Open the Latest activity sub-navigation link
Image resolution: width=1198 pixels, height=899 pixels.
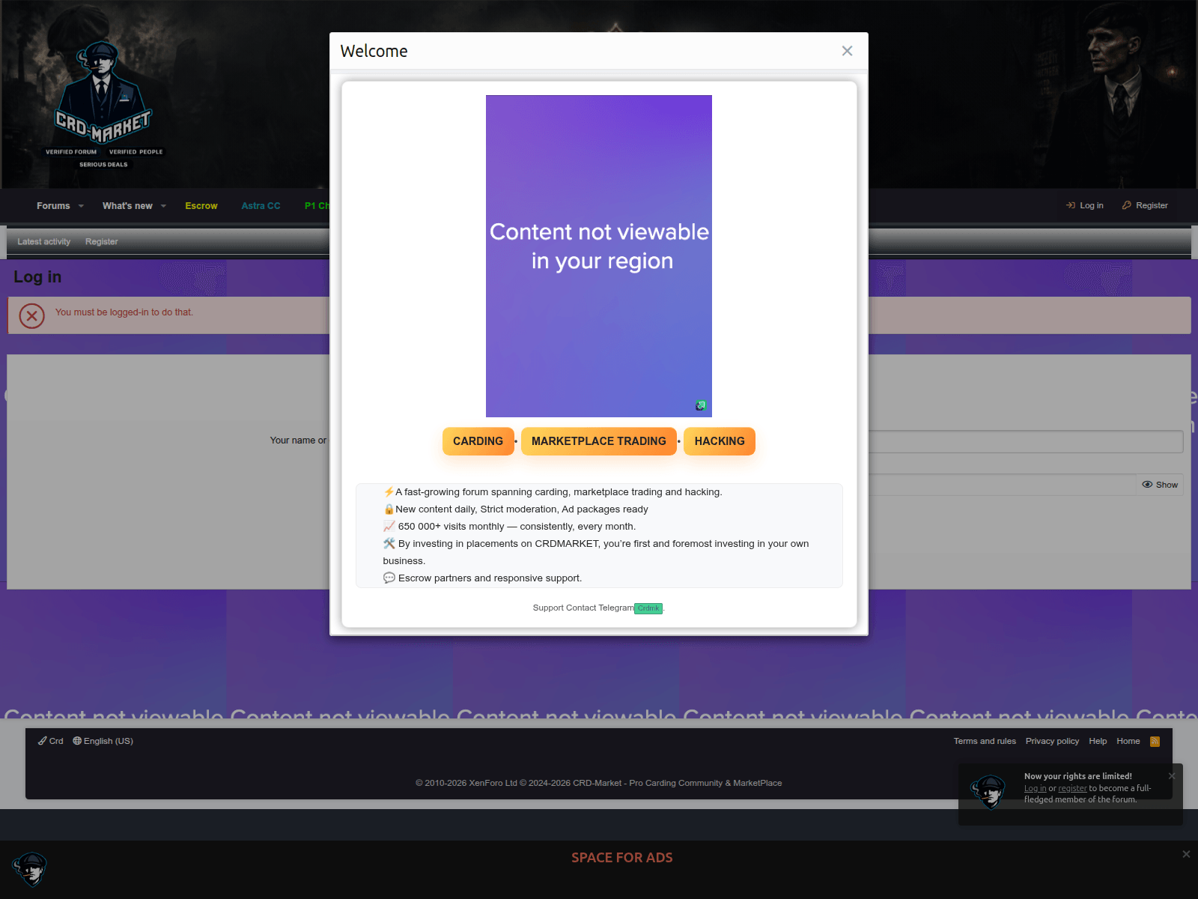point(44,242)
